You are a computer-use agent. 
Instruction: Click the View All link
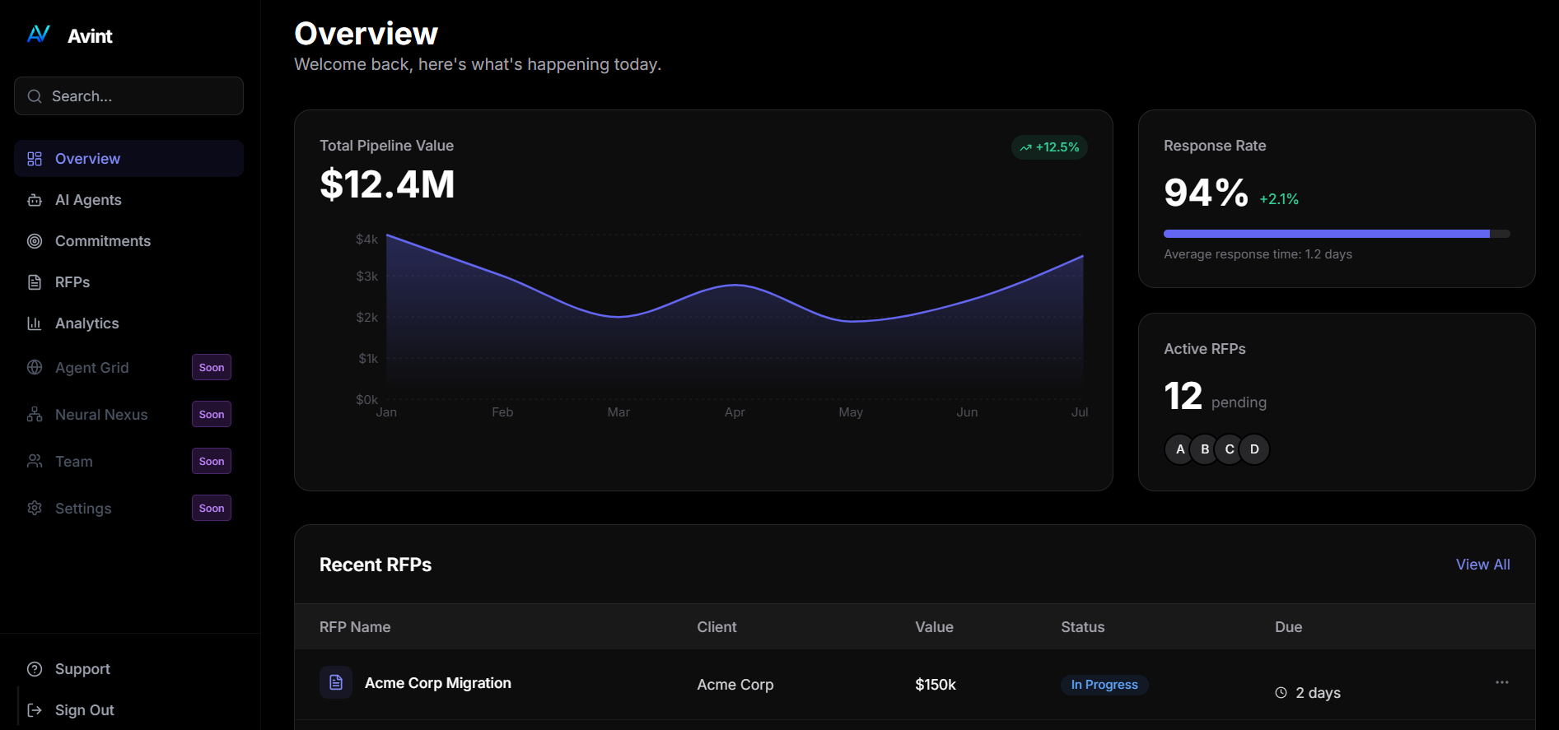pos(1482,565)
